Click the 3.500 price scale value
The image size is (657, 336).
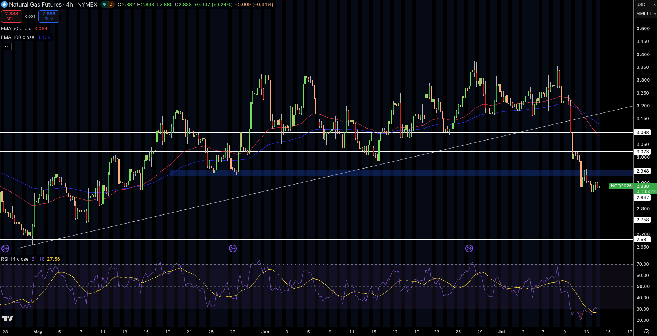click(x=643, y=28)
